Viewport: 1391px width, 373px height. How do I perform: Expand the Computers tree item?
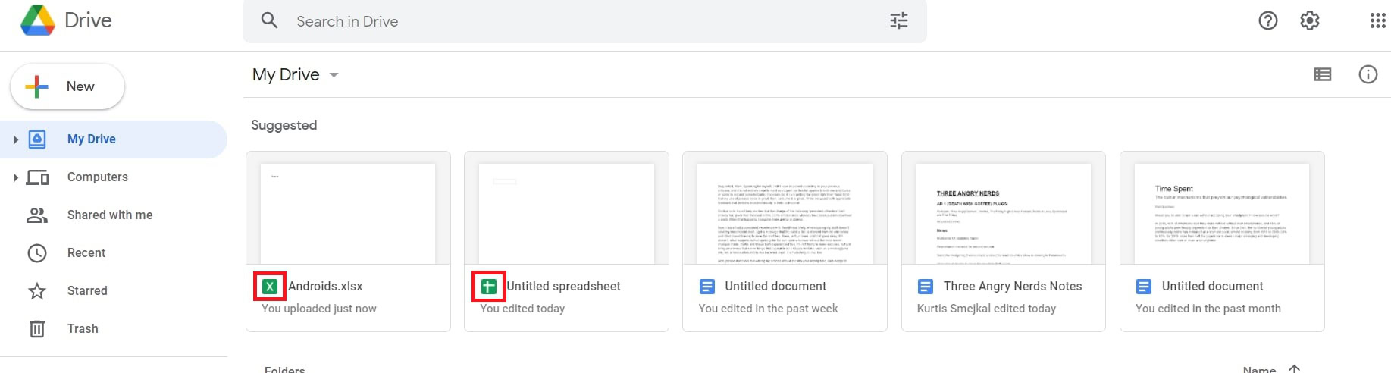tap(15, 177)
